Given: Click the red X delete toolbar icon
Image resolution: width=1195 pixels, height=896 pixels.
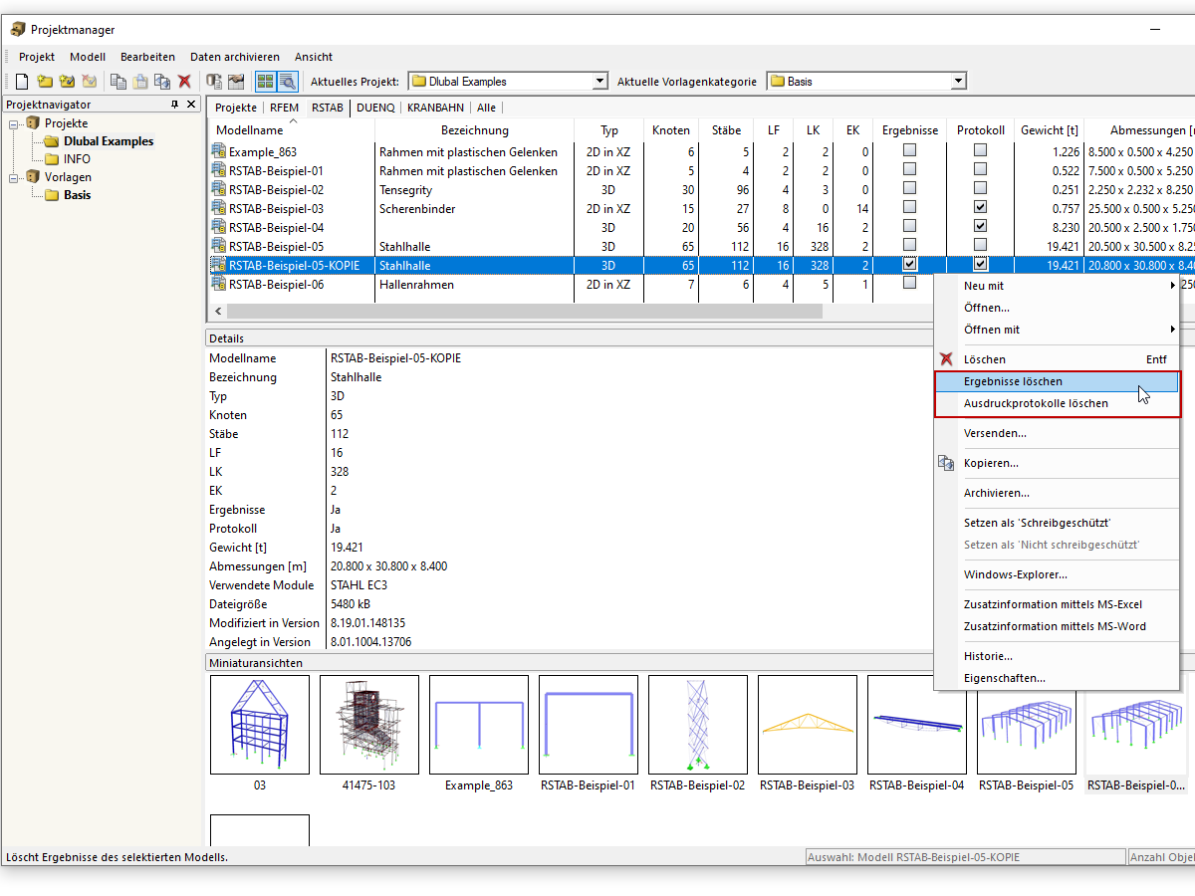Looking at the screenshot, I should point(184,82).
